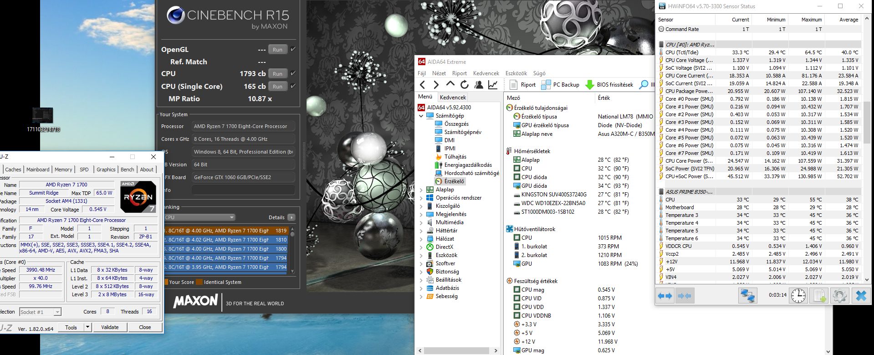Run the CPU Single Core benchmark
The height and width of the screenshot is (355, 874).
[x=278, y=87]
